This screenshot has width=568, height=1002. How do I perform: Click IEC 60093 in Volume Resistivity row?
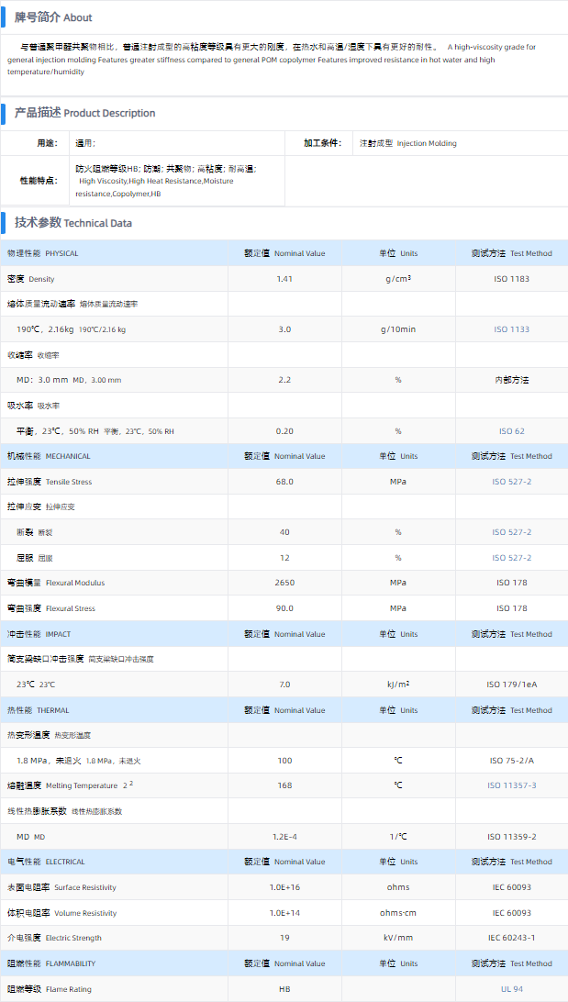(511, 913)
